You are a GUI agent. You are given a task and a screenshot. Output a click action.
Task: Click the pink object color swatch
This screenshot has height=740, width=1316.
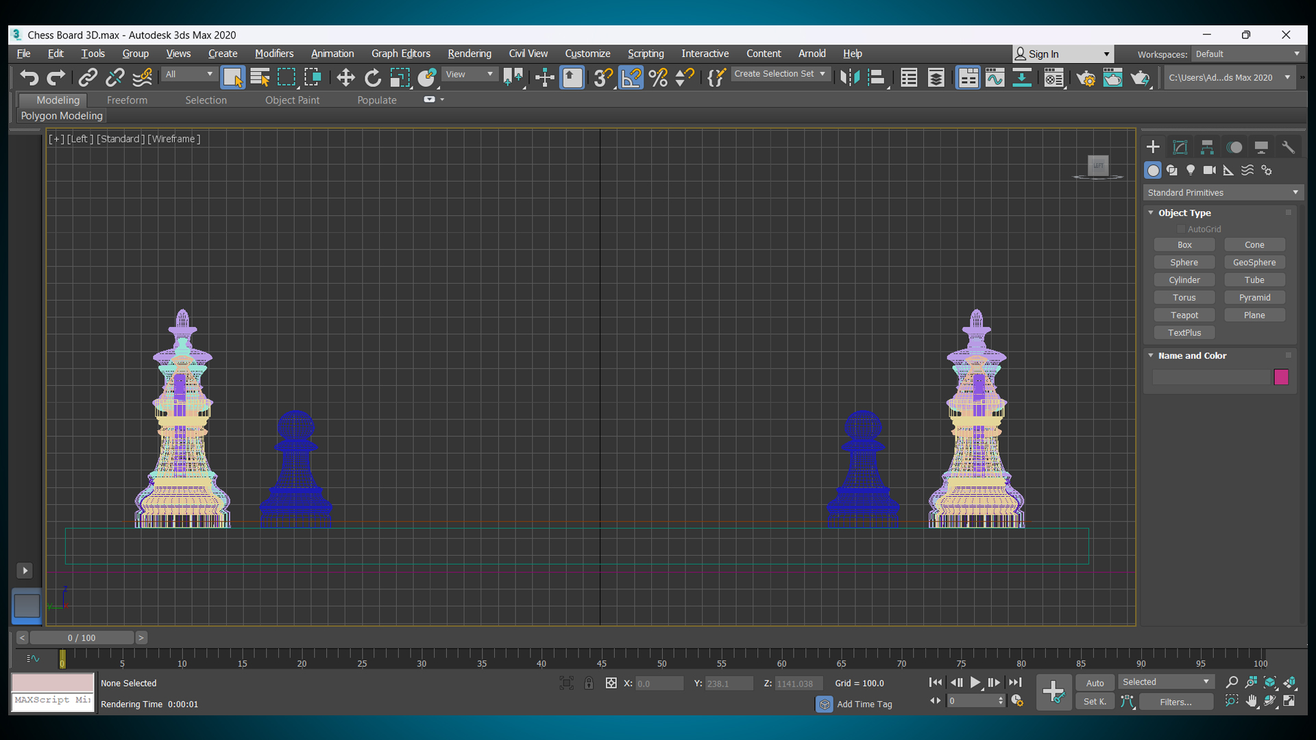1281,377
